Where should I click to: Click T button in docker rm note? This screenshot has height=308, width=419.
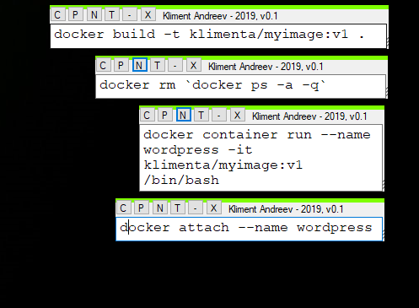click(x=158, y=65)
